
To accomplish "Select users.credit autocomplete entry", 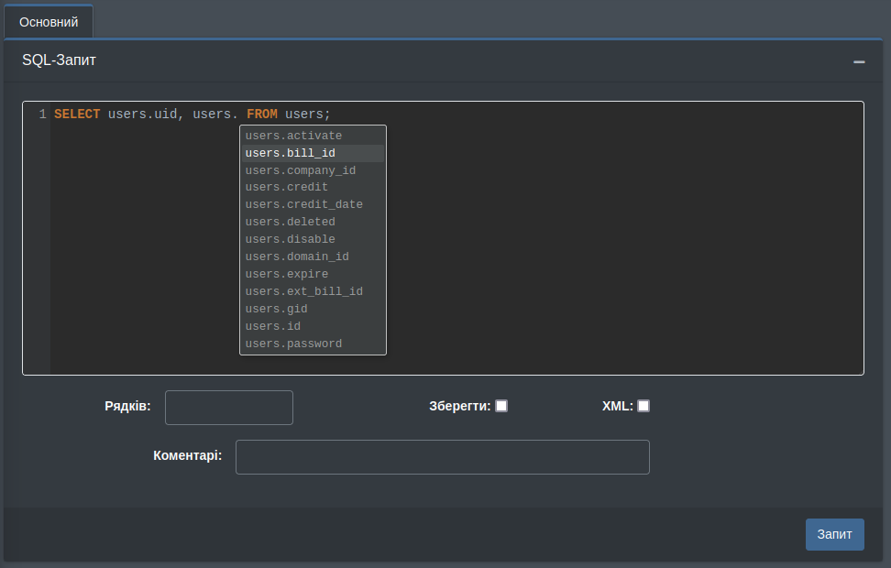I will (287, 187).
